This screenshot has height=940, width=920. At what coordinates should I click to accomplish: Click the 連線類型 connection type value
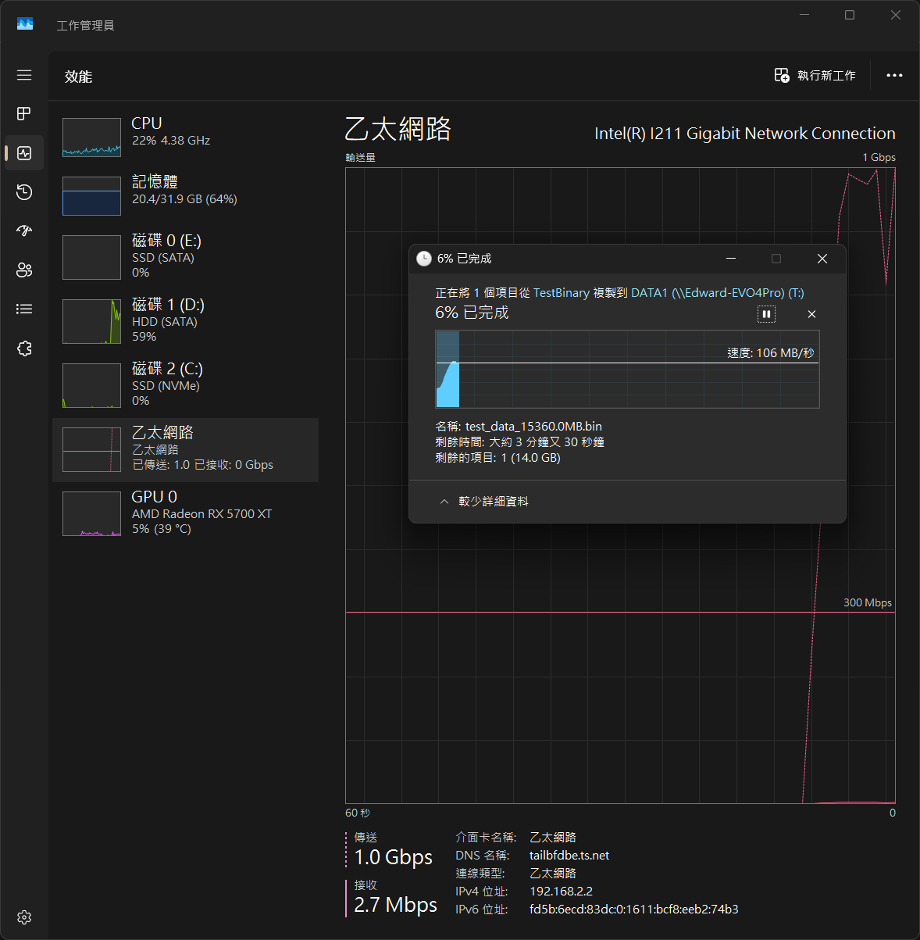click(553, 874)
